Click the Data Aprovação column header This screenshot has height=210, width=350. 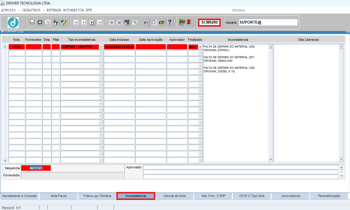pyautogui.click(x=151, y=40)
